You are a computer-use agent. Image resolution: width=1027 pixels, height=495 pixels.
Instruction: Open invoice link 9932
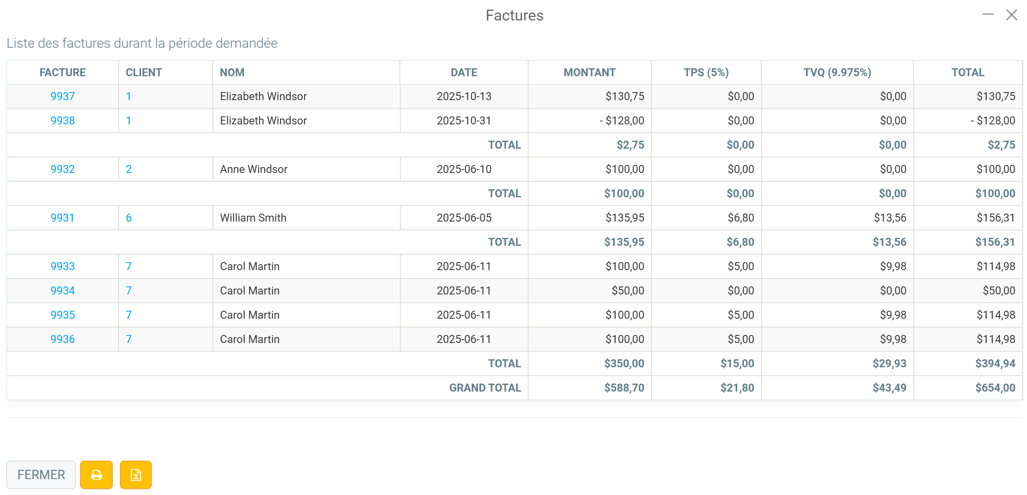[x=62, y=169]
